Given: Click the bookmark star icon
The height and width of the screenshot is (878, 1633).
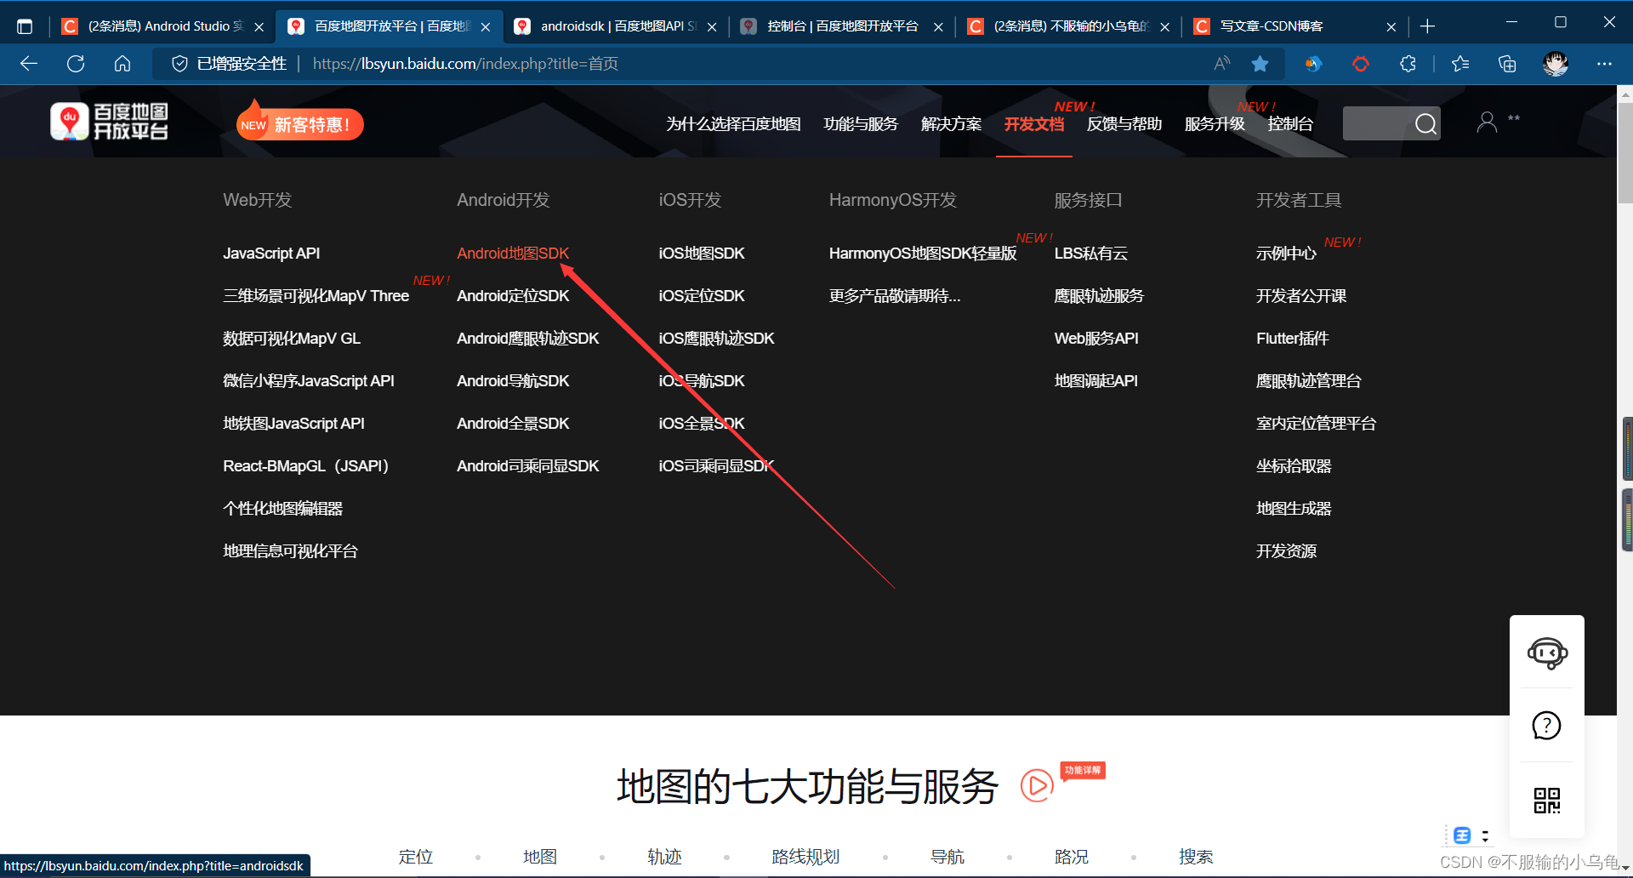Looking at the screenshot, I should pyautogui.click(x=1260, y=64).
